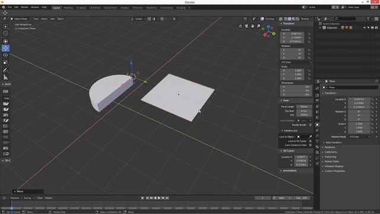Enable Lock to 3D Cursor checkbox
Viewport: 380px width, 214px height.
tap(310, 141)
